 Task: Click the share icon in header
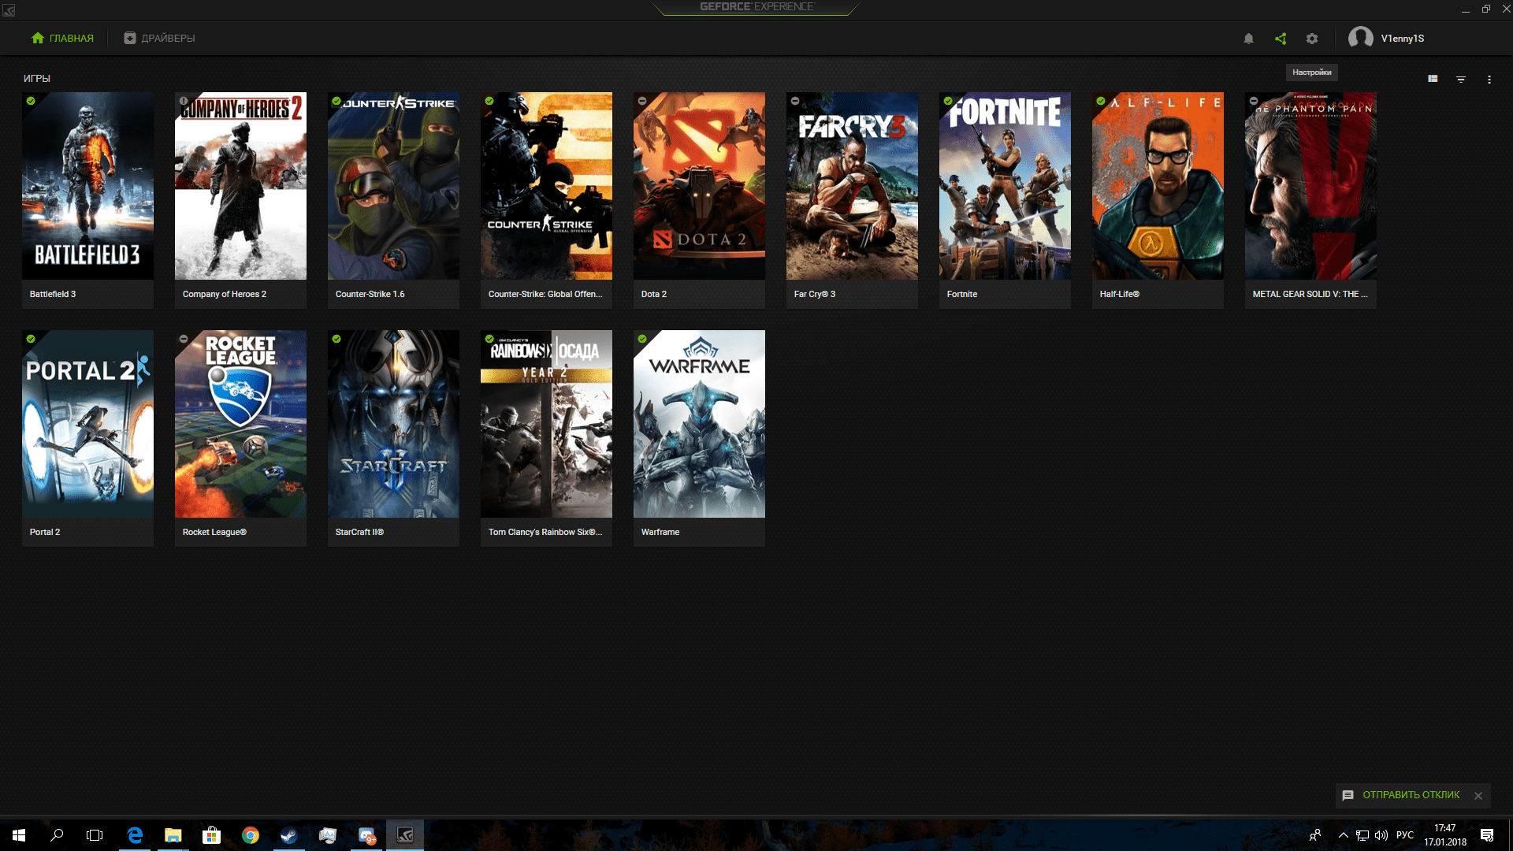coord(1281,39)
